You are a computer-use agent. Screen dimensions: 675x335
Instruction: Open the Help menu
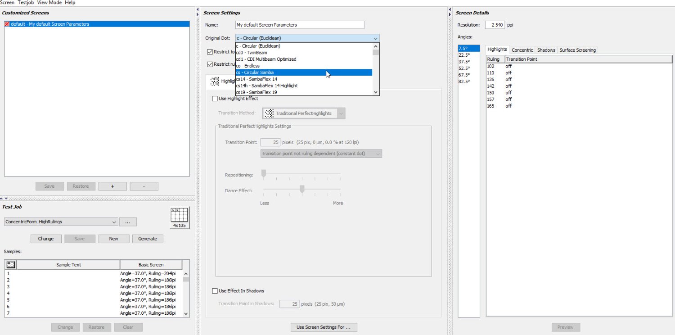(70, 3)
